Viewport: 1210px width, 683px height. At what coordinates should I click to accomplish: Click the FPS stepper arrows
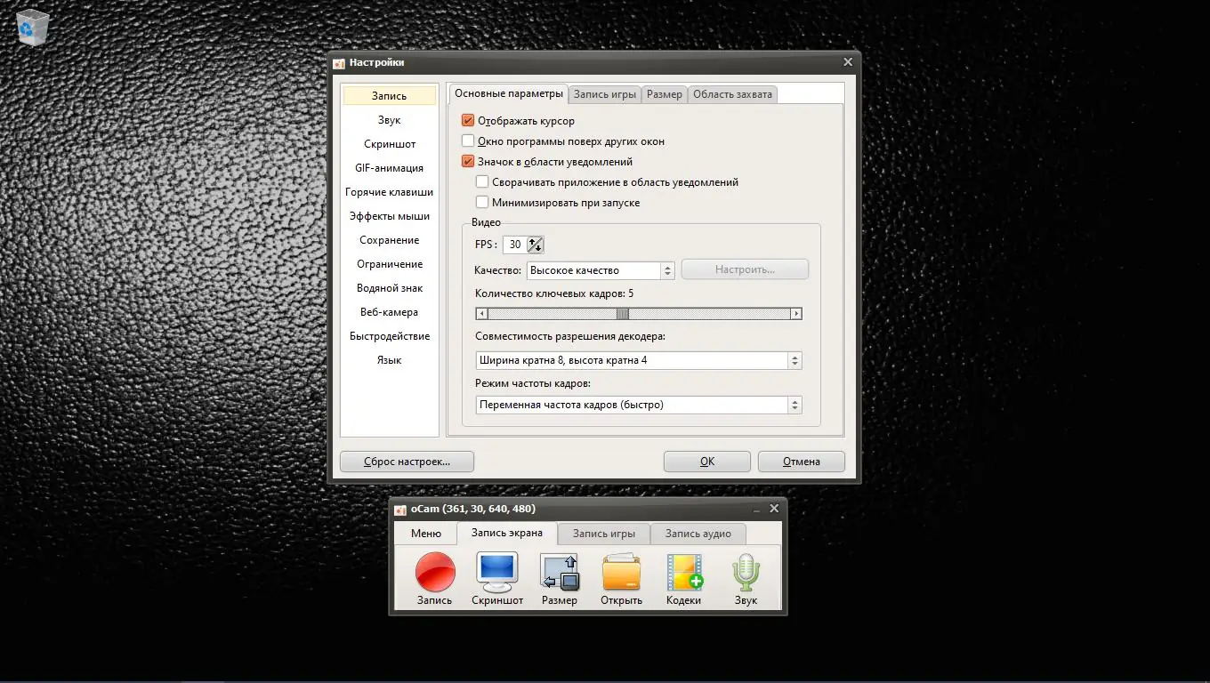pos(535,245)
